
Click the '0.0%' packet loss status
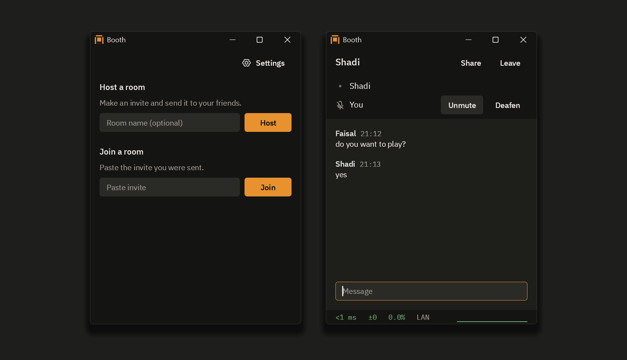[397, 317]
